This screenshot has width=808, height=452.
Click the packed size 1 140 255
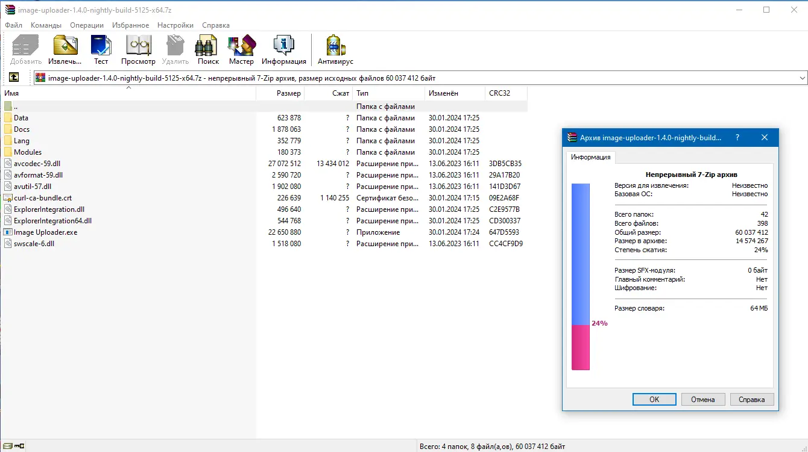(x=335, y=198)
